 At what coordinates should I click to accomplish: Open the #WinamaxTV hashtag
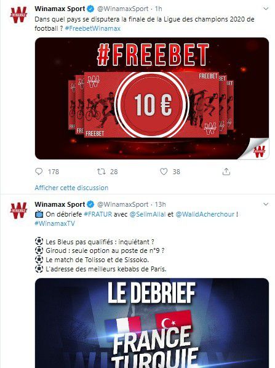click(55, 223)
